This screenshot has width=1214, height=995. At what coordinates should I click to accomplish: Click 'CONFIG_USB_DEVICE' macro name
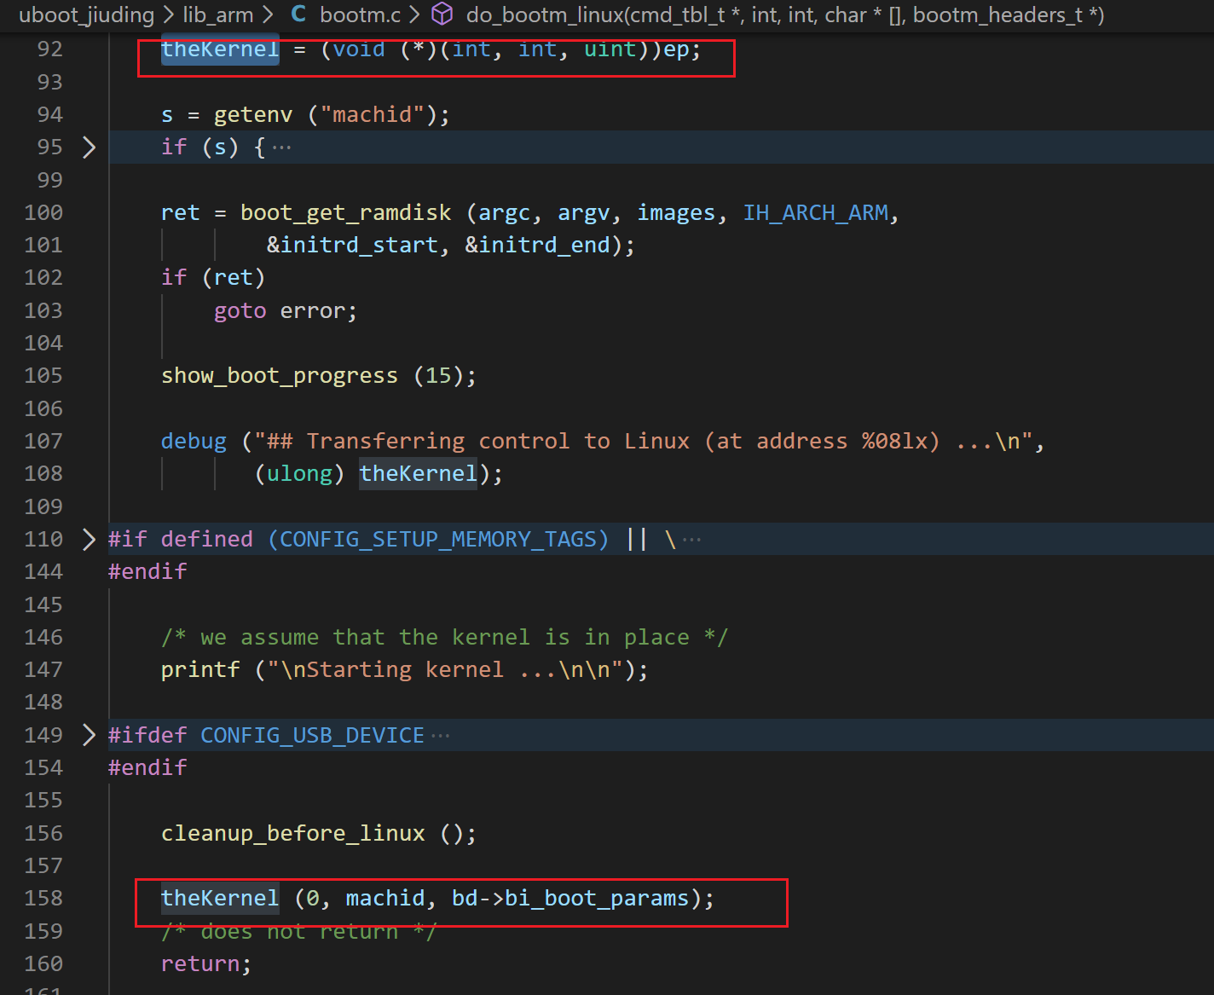[x=312, y=735]
